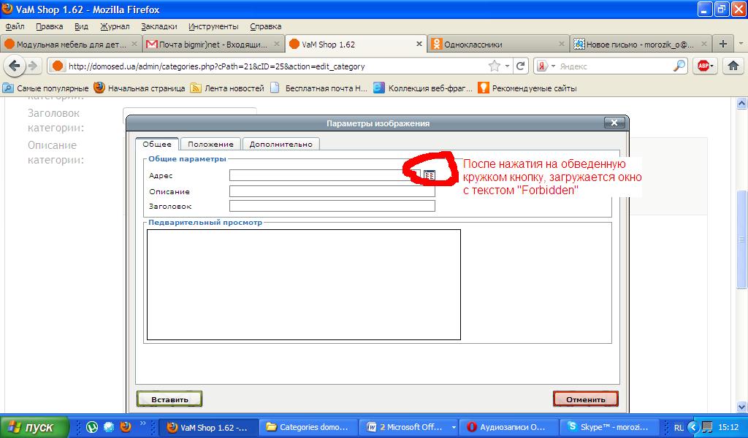Bookmark the page with the star icon
Viewport: 748px width, 438px height.
[495, 66]
